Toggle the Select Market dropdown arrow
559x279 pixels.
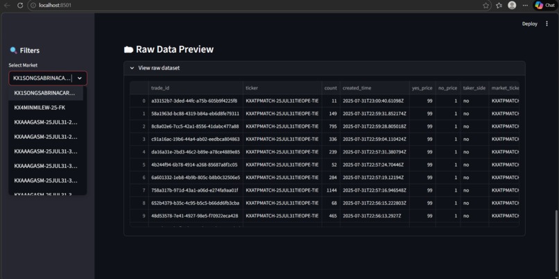80,78
